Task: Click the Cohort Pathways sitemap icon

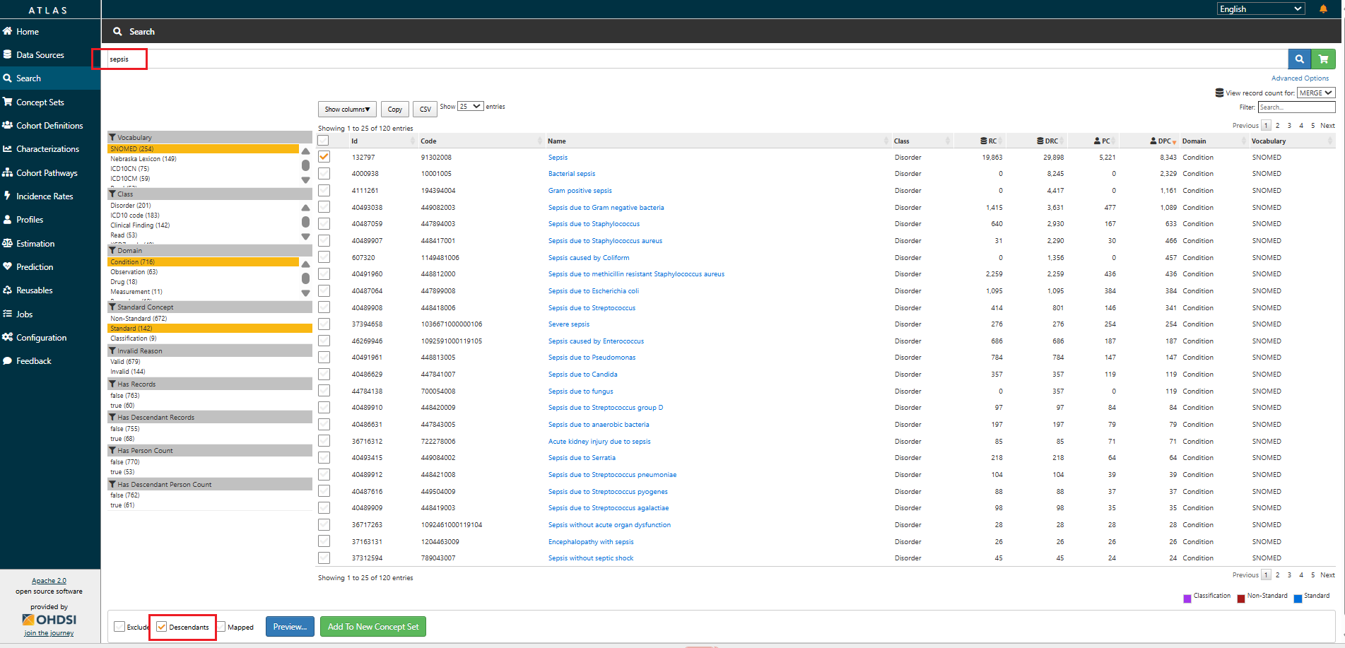Action: pyautogui.click(x=8, y=172)
